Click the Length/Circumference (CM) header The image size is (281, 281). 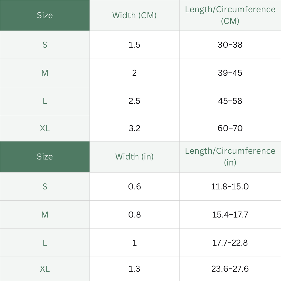click(x=230, y=15)
